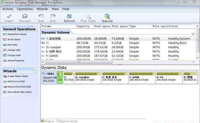Sort by the Capacity column header
The height and width of the screenshot is (123, 200).
[x=85, y=26]
